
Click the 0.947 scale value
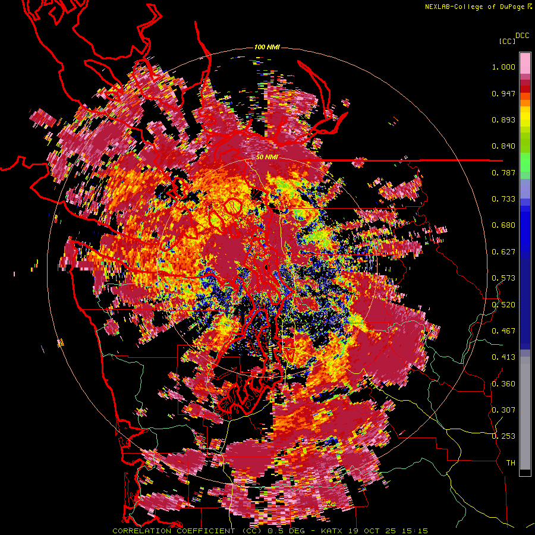503,93
